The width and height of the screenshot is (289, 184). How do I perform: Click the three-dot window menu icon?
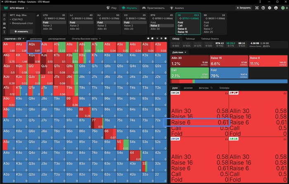[260, 2]
